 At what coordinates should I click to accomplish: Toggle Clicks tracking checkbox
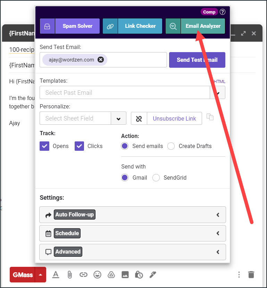(x=79, y=146)
